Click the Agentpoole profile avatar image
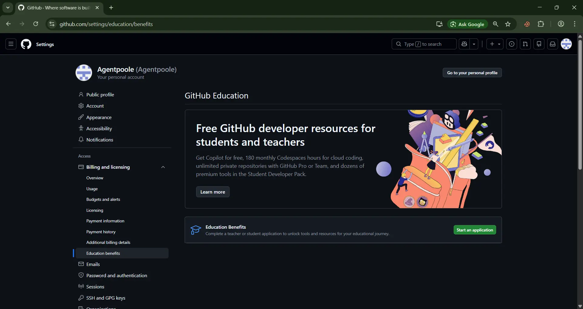583x309 pixels. (x=84, y=73)
